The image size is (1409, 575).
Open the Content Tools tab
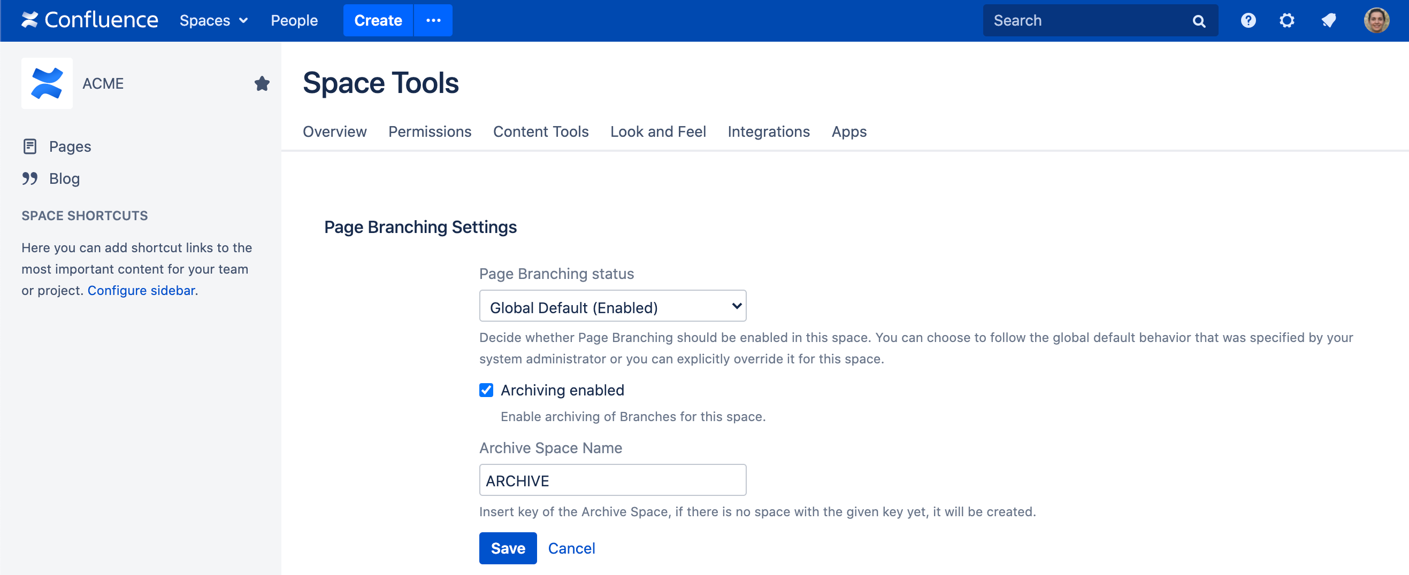pyautogui.click(x=540, y=131)
